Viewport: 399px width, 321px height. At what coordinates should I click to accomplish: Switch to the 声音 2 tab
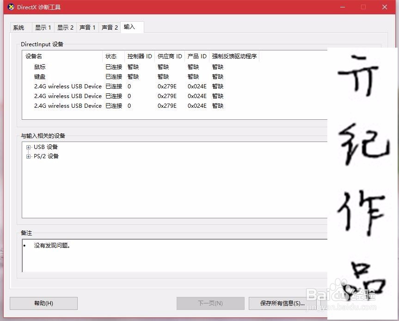click(110, 27)
